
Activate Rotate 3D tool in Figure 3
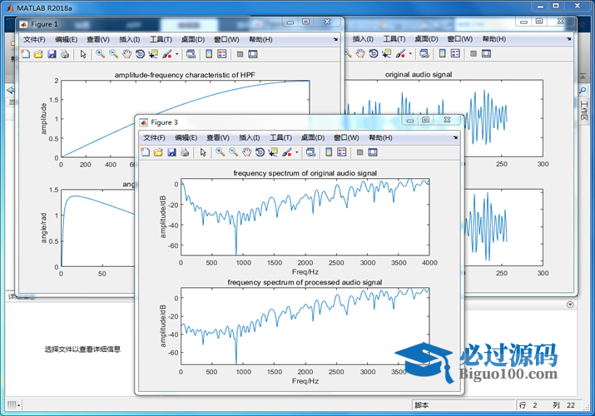(260, 152)
